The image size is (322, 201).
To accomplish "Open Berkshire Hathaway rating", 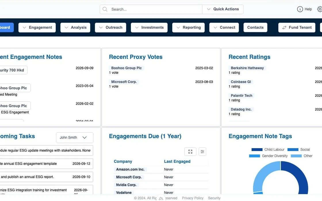I will (247, 68).
